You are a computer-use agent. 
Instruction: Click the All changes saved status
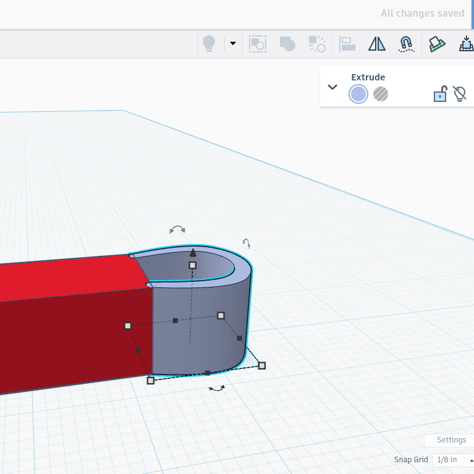pos(422,14)
